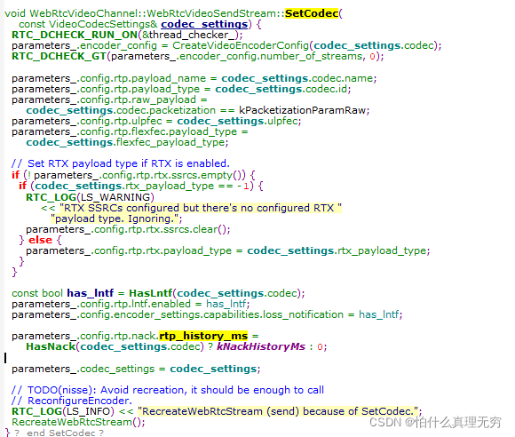This screenshot has width=515, height=437.
Task: Click codec_settings.ulpfec value
Action: click(237, 122)
